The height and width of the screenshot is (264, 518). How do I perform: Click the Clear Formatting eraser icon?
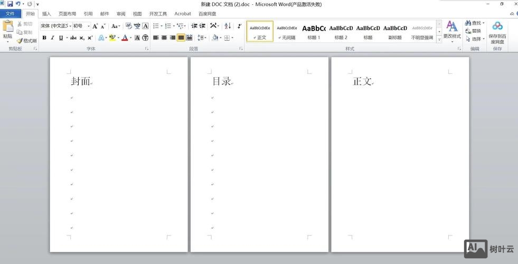pos(129,26)
